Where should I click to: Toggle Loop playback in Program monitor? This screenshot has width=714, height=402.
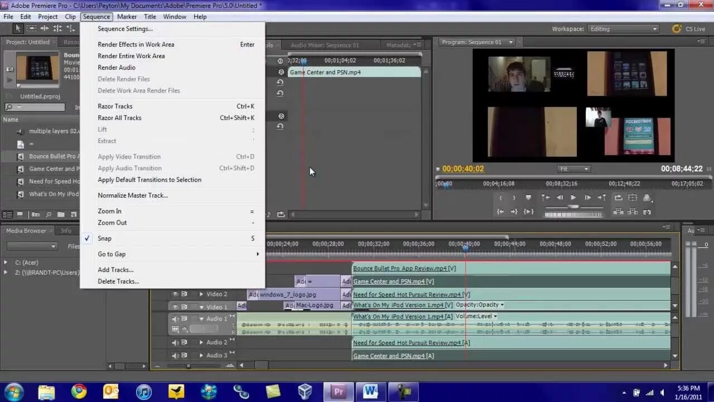[x=619, y=198]
